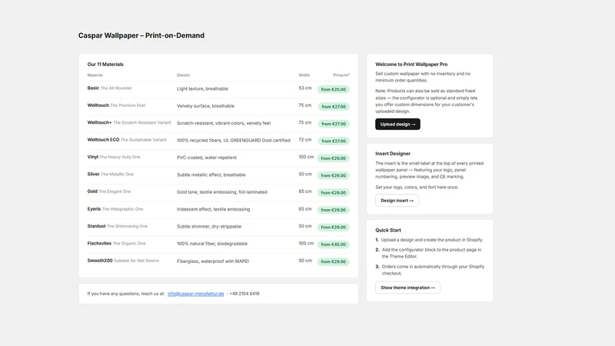Select the Silver material name
Screen dimensions: 615x346
(x=93, y=175)
